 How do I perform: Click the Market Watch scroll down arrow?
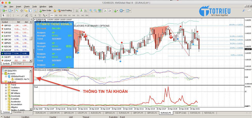[31, 60]
